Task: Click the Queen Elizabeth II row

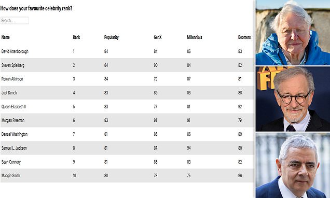Action: pyautogui.click(x=127, y=107)
